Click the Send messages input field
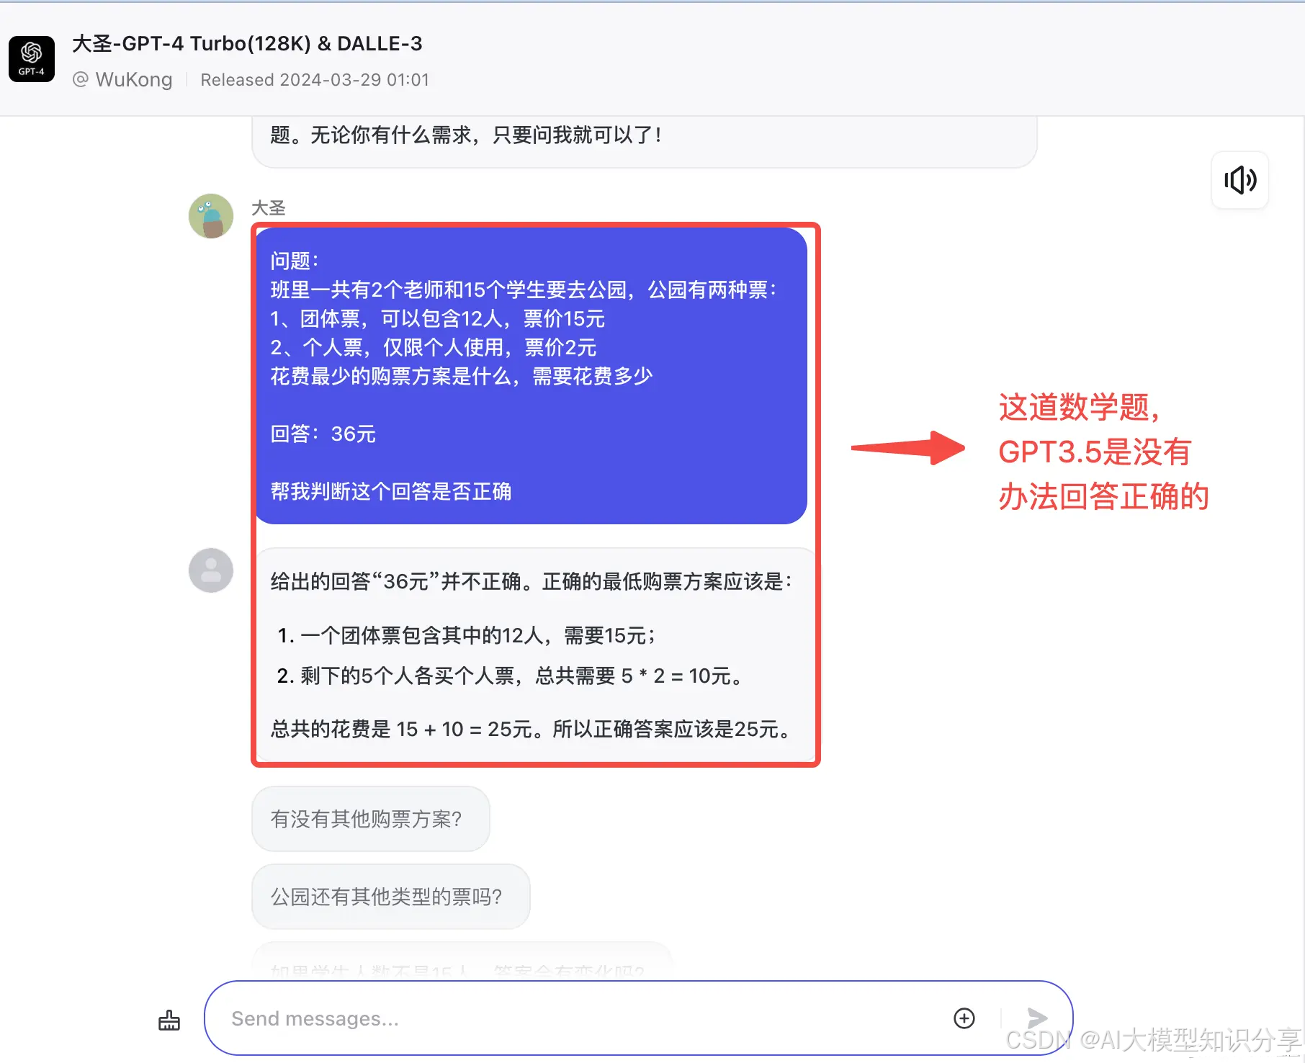This screenshot has height=1063, width=1305. [x=576, y=1018]
